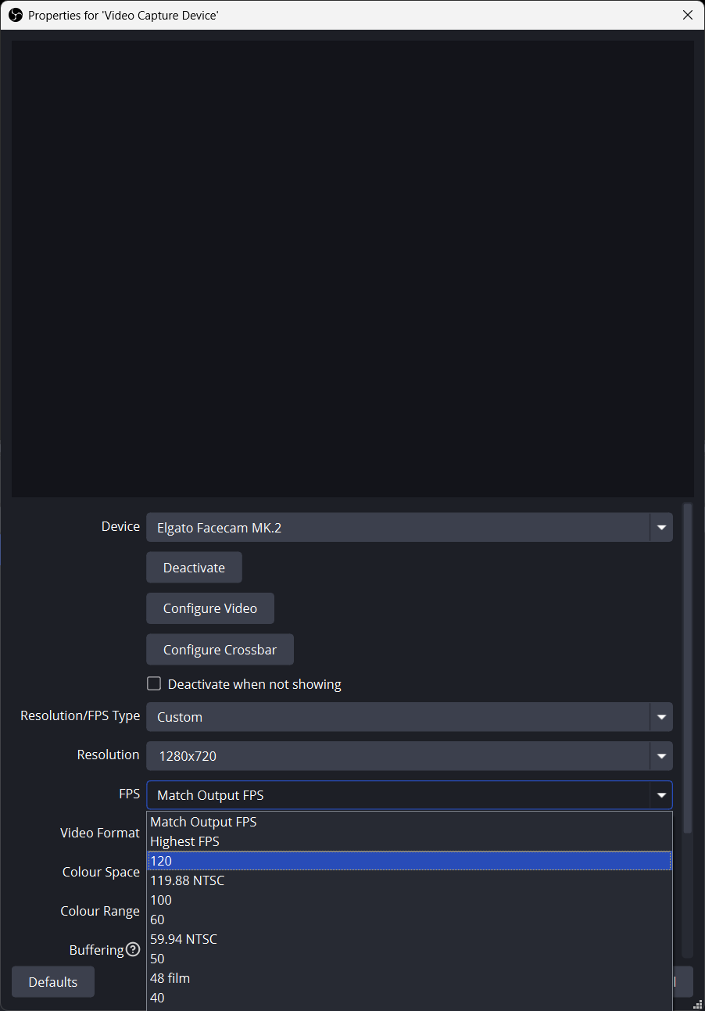Screen dimensions: 705x1011
Task: Choose the 48 film frame rate
Action: tap(170, 978)
